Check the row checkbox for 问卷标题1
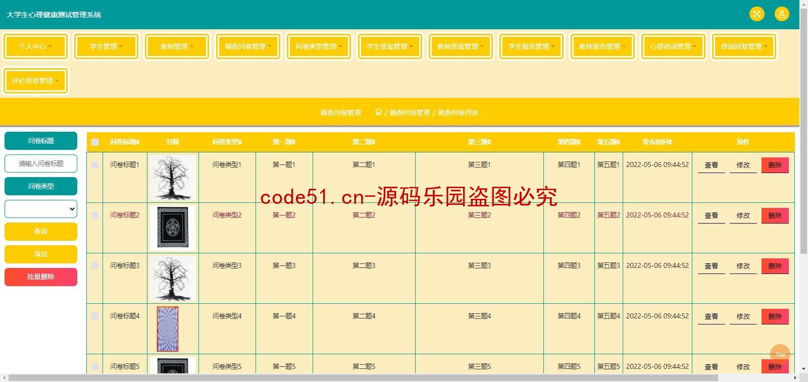The image size is (808, 382). pyautogui.click(x=95, y=165)
